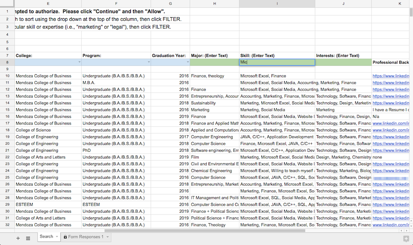The image size is (413, 245).
Task: Open the Graduation Year filter dropdown
Action: (188, 62)
